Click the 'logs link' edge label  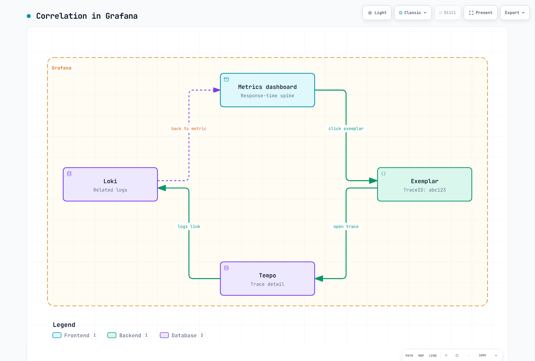pyautogui.click(x=189, y=227)
